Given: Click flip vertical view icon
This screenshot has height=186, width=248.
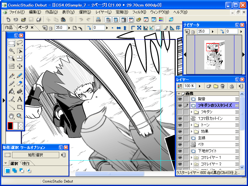Looking at the screenshot, I should [x=125, y=28].
